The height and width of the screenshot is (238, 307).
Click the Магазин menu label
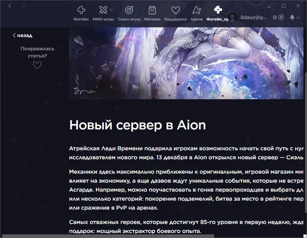point(152,19)
